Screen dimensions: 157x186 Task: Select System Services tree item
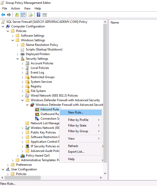41,82
